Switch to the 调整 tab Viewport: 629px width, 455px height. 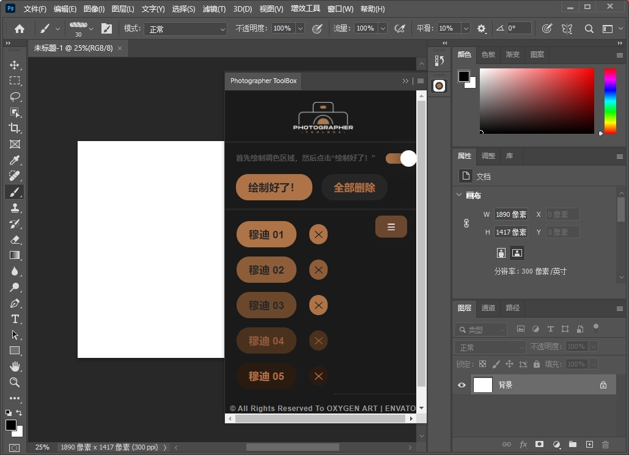click(x=488, y=156)
